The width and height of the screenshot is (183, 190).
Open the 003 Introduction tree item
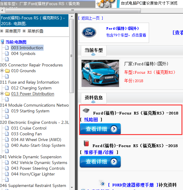click(27, 48)
